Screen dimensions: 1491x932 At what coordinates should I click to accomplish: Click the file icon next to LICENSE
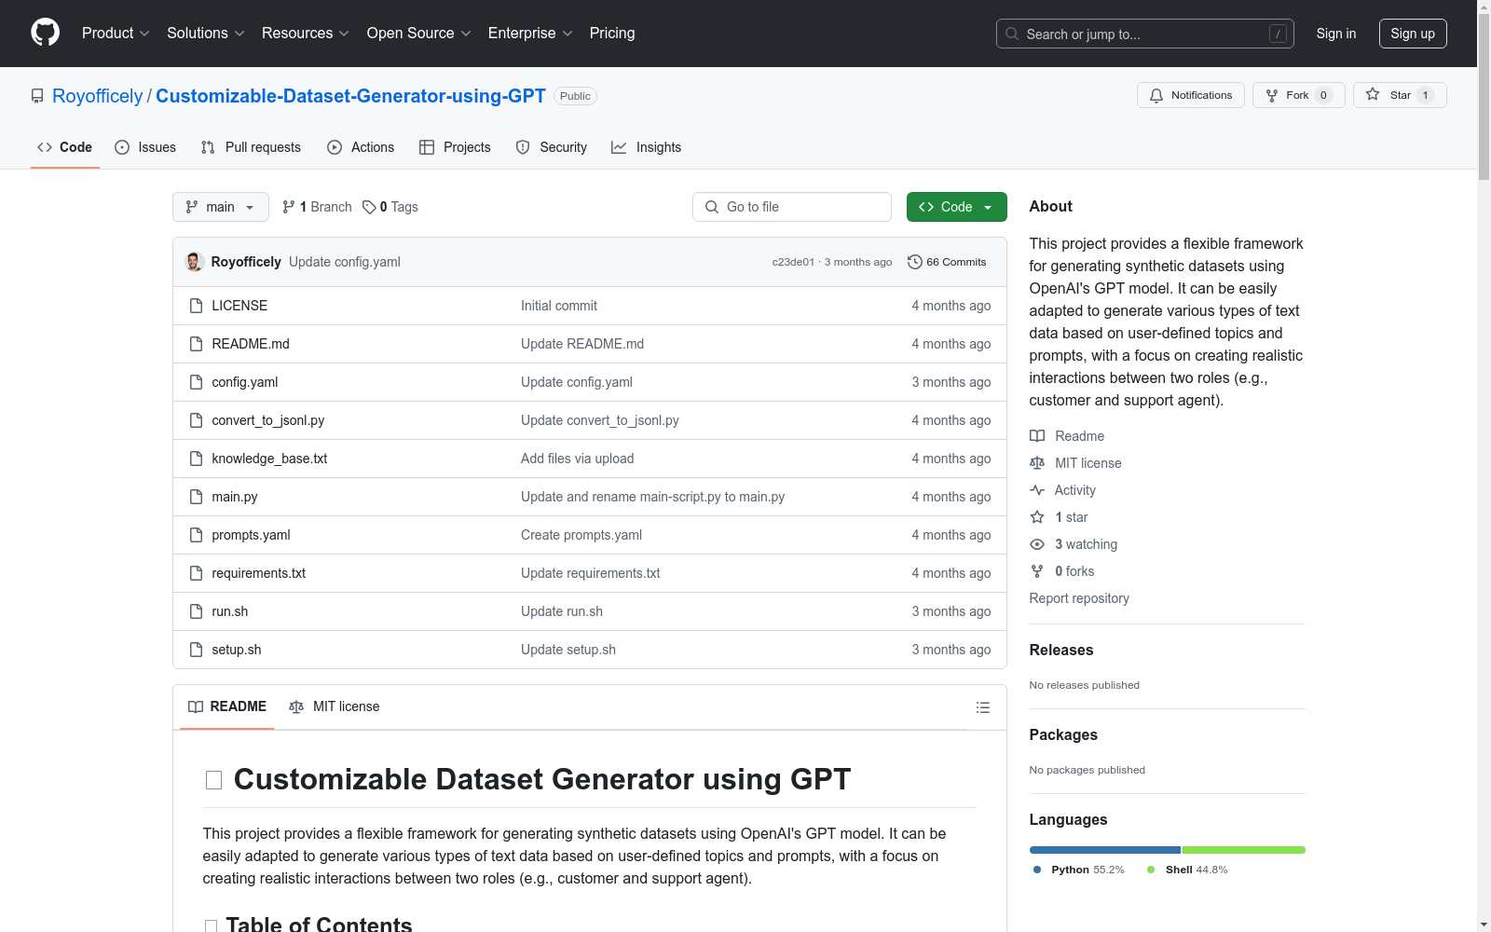[x=196, y=306]
